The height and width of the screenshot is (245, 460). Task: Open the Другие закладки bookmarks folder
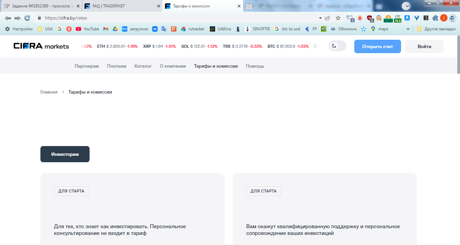point(436,29)
